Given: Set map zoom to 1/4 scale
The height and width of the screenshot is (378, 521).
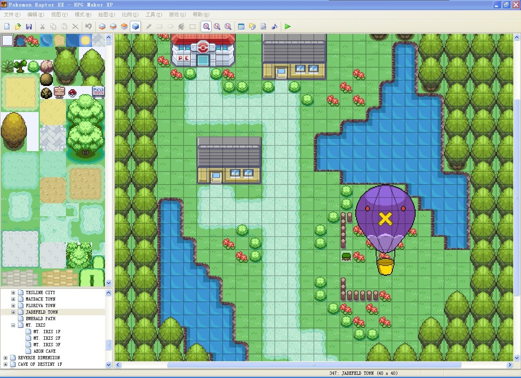Looking at the screenshot, I should click(x=228, y=26).
